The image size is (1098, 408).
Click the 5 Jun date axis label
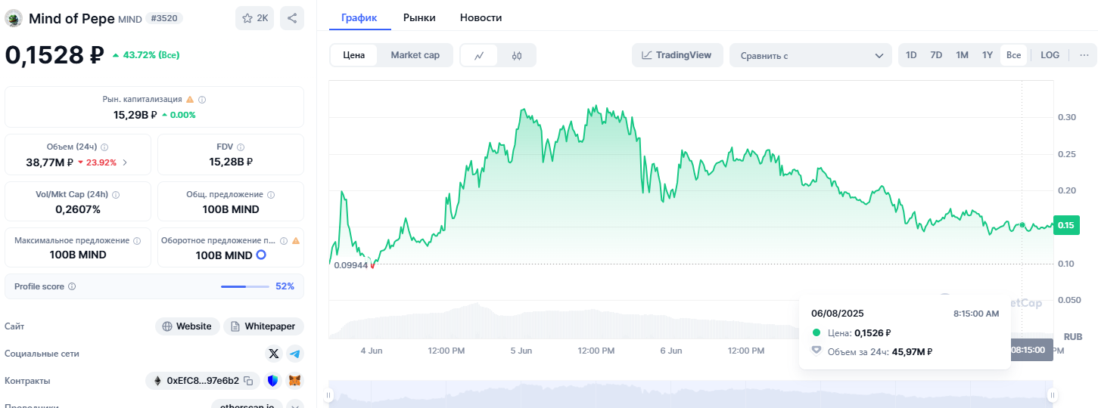[521, 351]
